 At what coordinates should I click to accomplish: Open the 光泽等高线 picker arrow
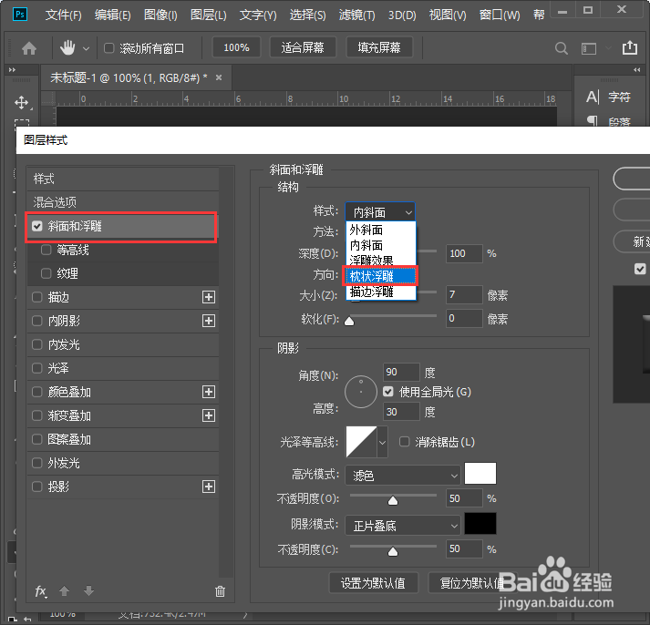[382, 443]
